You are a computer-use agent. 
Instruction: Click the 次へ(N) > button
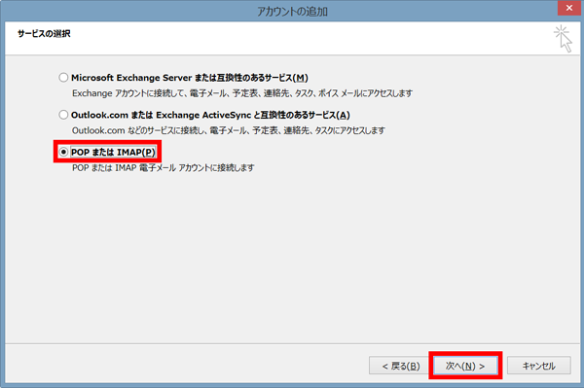(x=465, y=366)
